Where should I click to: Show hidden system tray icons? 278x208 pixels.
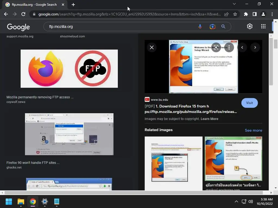click(x=236, y=201)
